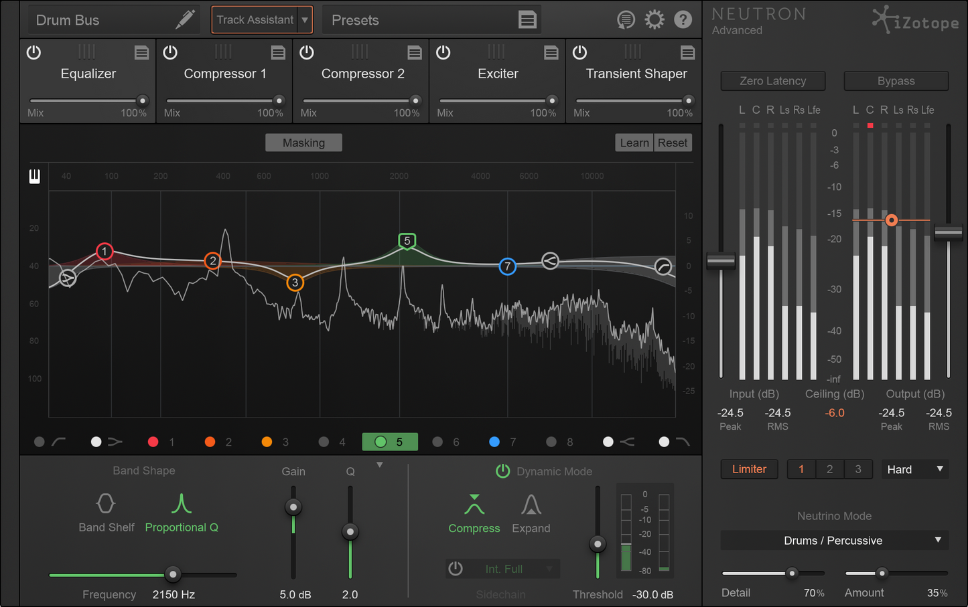The image size is (968, 607).
Task: Toggle the piano keyboard icon in EQ
Action: [x=34, y=176]
